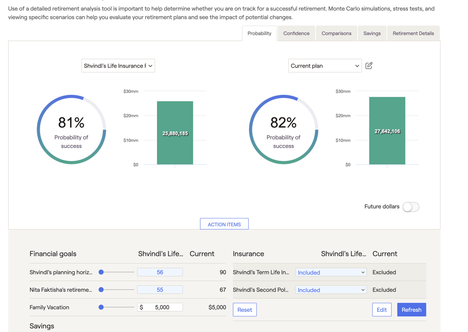This screenshot has height=332, width=468.
Task: Open the Retirement Details tab
Action: click(x=413, y=33)
